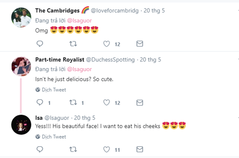
Task: Retweet The Cambridges' Omg tweet
Action: [x=73, y=44]
